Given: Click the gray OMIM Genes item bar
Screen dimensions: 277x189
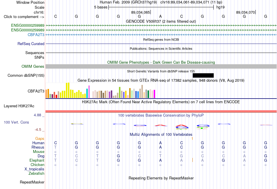Looking at the screenshot, I should pyautogui.click(x=161, y=66).
